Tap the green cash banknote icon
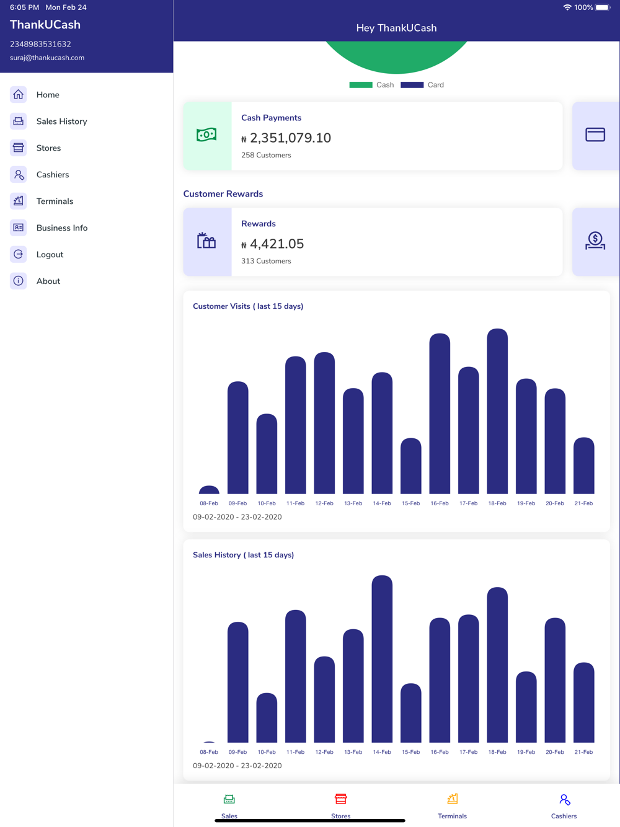 [x=206, y=135]
